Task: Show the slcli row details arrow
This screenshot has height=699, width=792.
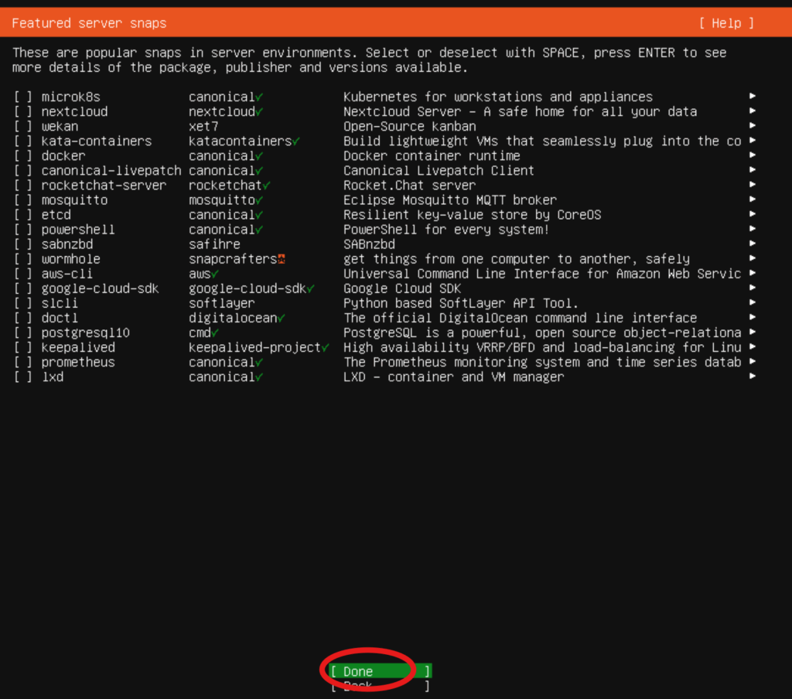Action: pos(752,302)
